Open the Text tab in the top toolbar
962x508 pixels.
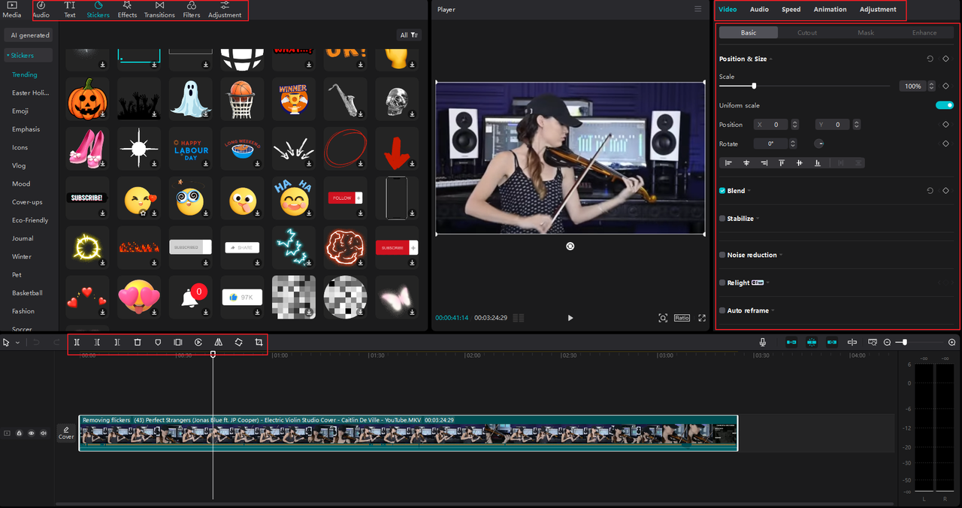(70, 10)
